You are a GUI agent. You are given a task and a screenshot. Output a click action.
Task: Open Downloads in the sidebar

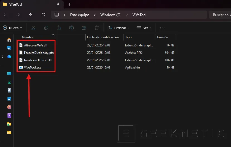9,82
